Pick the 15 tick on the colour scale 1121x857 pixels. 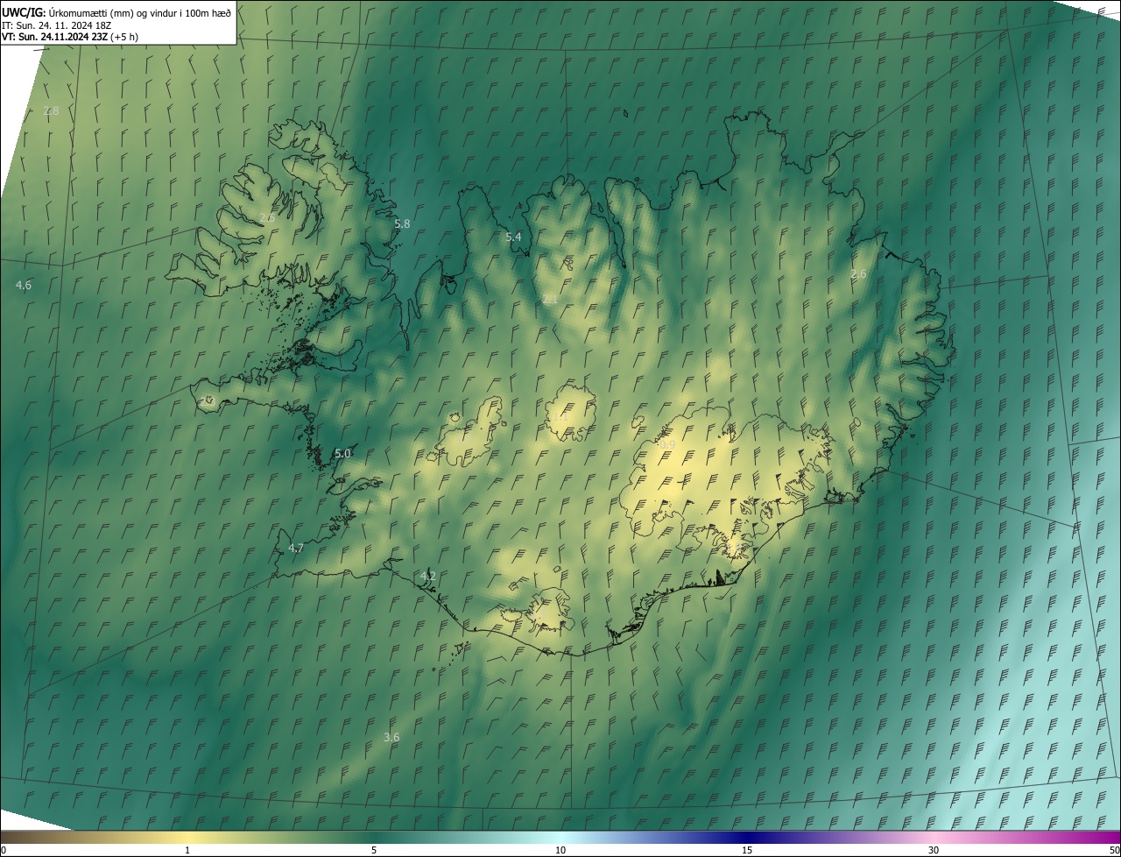(x=747, y=851)
